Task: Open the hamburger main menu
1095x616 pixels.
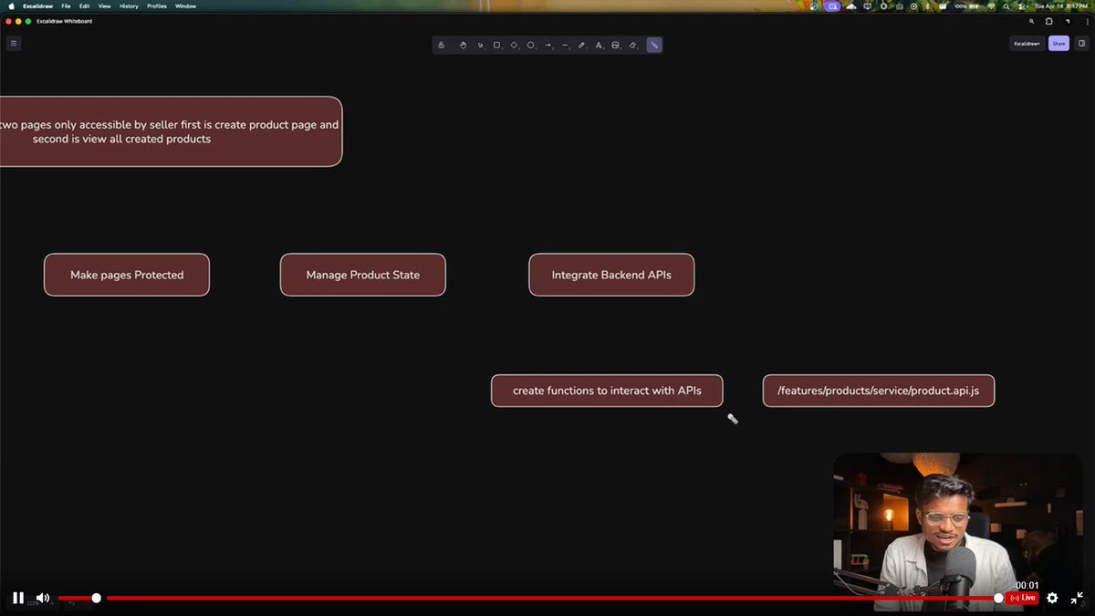Action: 13,43
